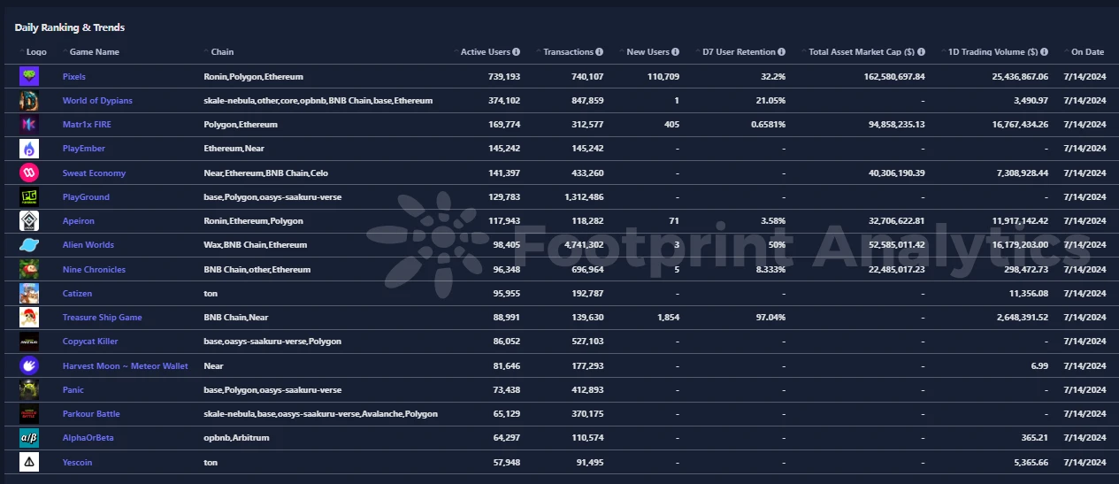Click the World of Dypians logo icon

(x=29, y=101)
